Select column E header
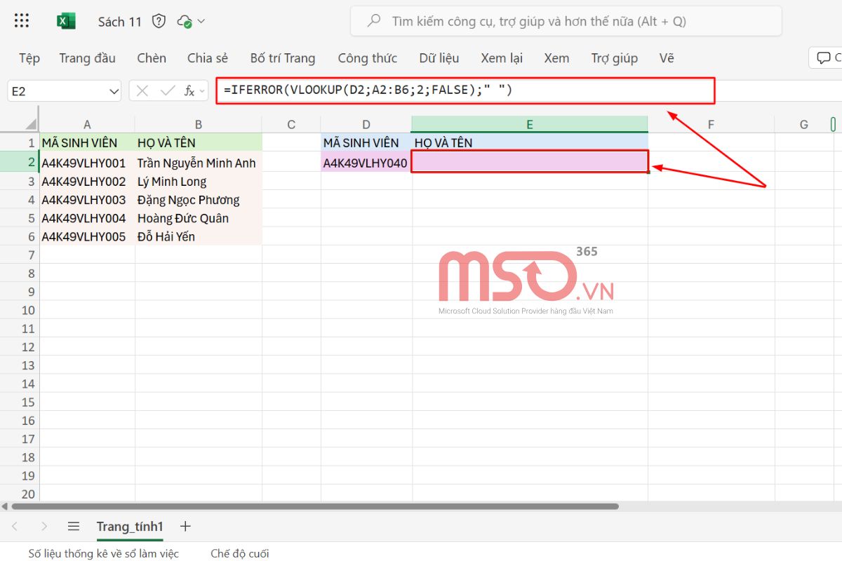 pyautogui.click(x=530, y=124)
